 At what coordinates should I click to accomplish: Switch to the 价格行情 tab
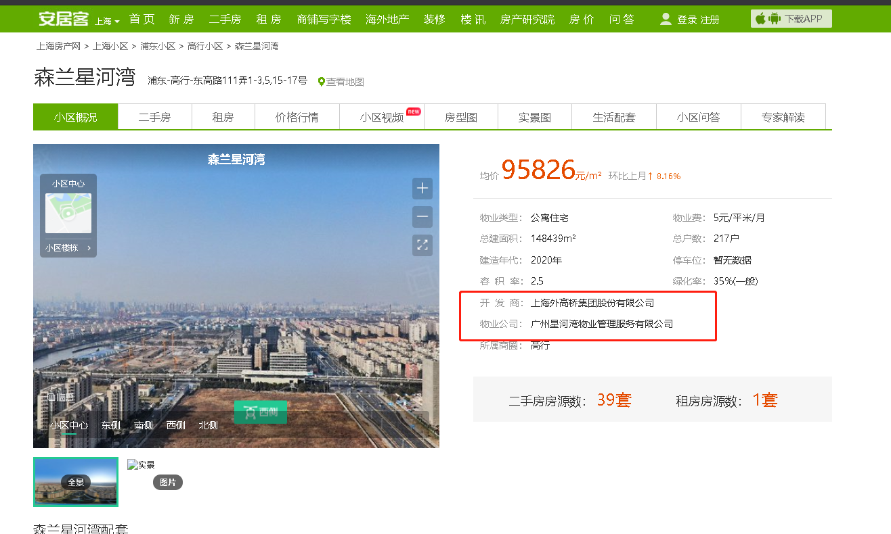[297, 117]
